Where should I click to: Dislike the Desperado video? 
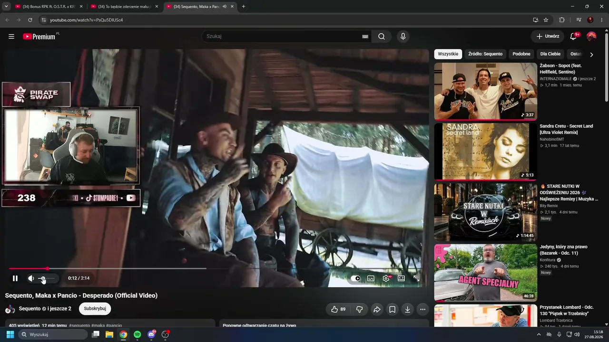tap(359, 309)
